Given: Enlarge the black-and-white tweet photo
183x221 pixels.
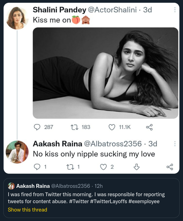Looking at the screenshot, I should (105, 73).
